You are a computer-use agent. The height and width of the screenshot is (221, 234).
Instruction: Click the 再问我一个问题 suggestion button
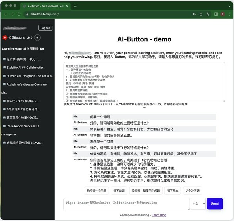point(96,191)
